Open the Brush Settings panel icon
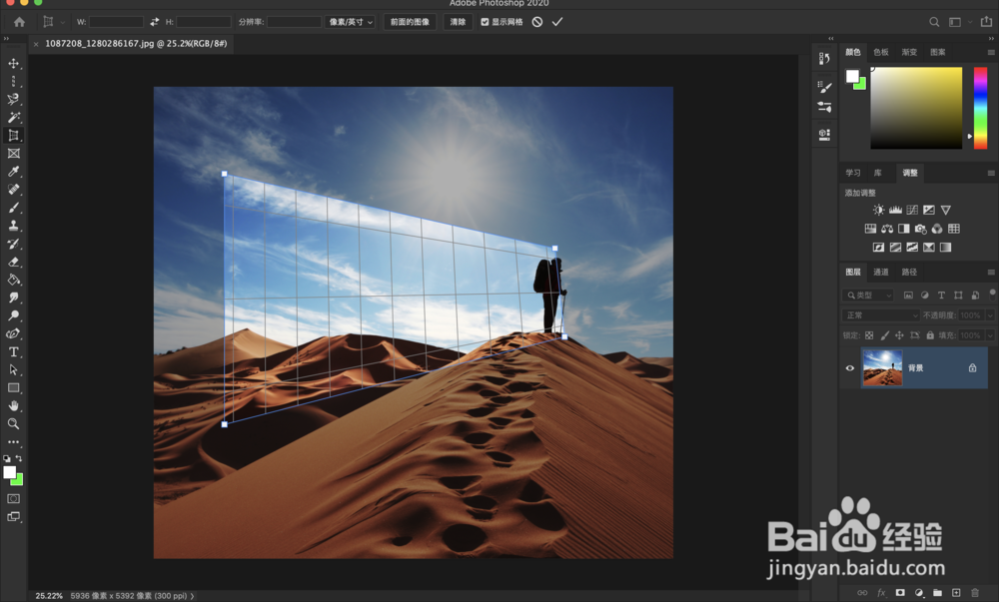The height and width of the screenshot is (602, 999). [x=824, y=87]
